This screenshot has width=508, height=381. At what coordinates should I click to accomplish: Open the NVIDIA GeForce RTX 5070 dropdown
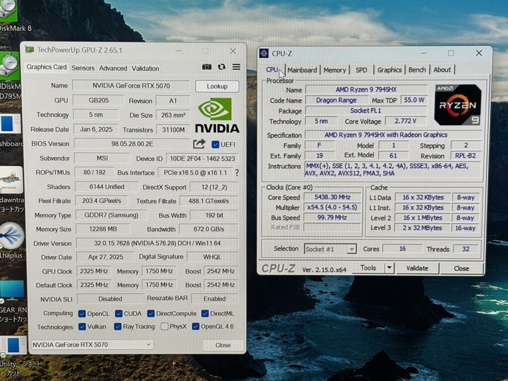click(92, 344)
